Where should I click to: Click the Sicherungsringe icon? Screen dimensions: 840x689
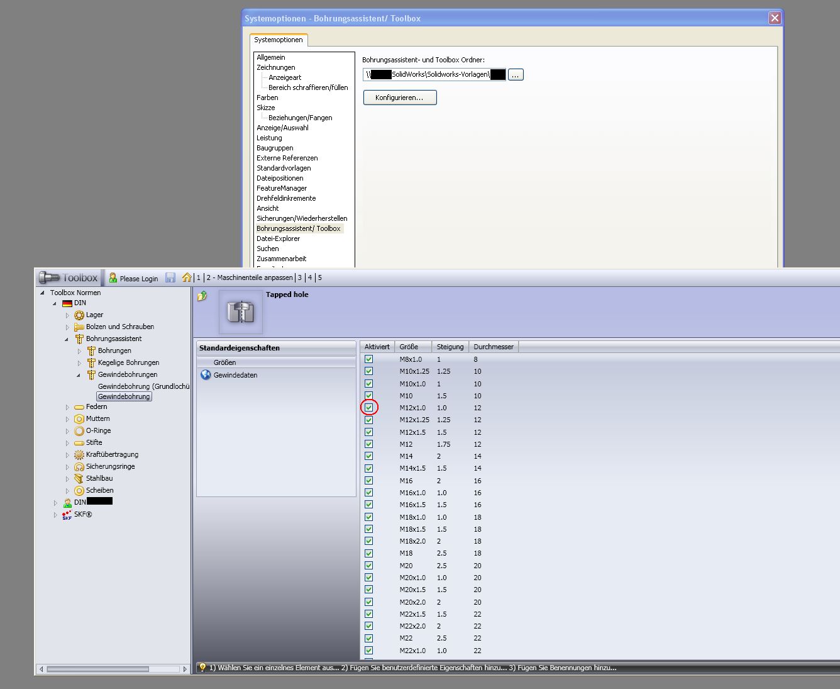coord(79,467)
